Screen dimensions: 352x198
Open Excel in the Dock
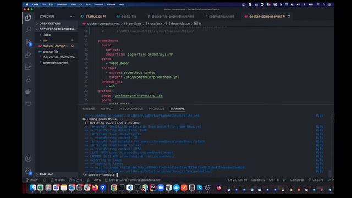40,188
